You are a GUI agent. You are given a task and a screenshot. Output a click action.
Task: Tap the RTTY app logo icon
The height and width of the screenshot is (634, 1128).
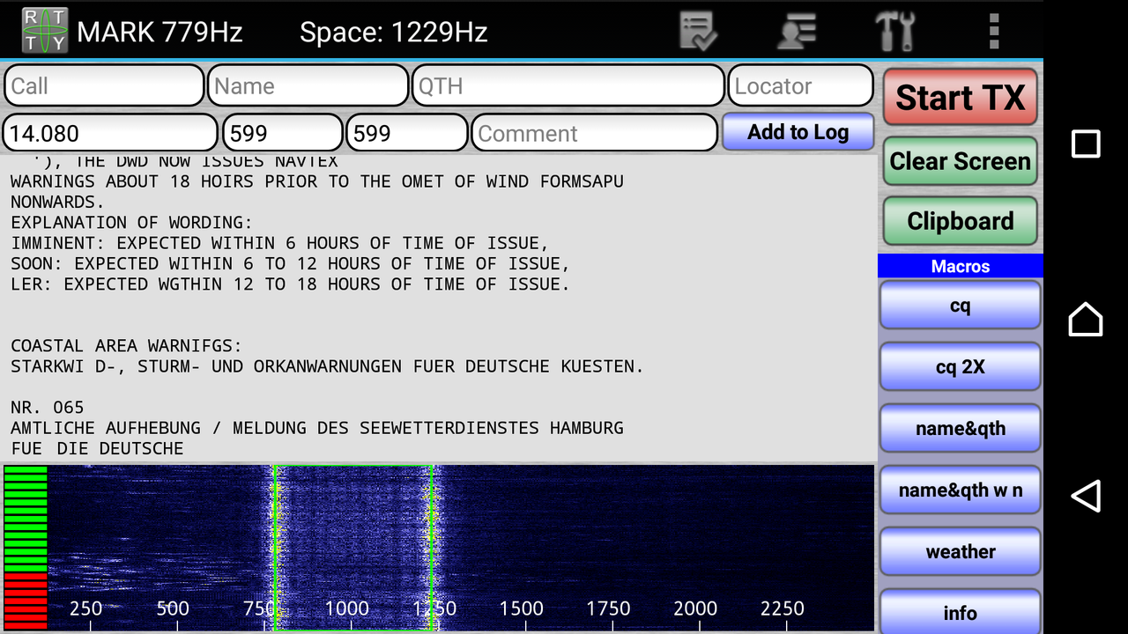coord(44,31)
